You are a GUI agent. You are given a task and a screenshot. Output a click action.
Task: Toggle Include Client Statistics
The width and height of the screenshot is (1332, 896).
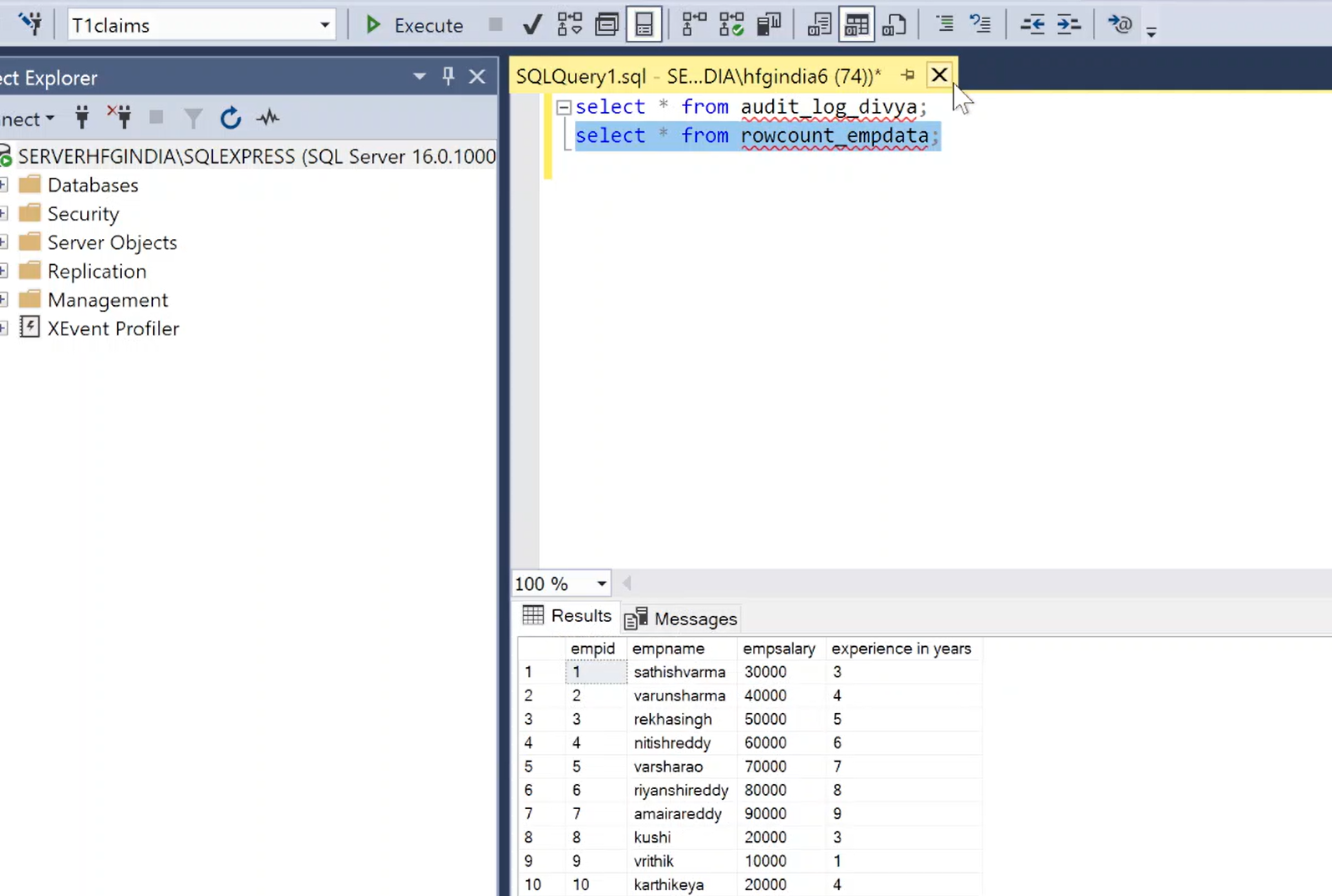coord(769,25)
